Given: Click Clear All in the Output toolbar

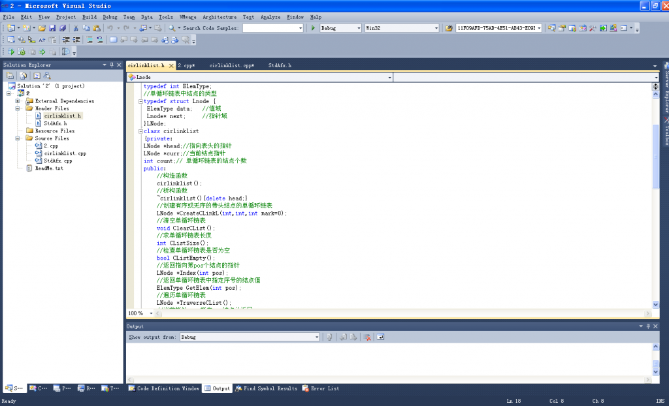Looking at the screenshot, I should [368, 337].
